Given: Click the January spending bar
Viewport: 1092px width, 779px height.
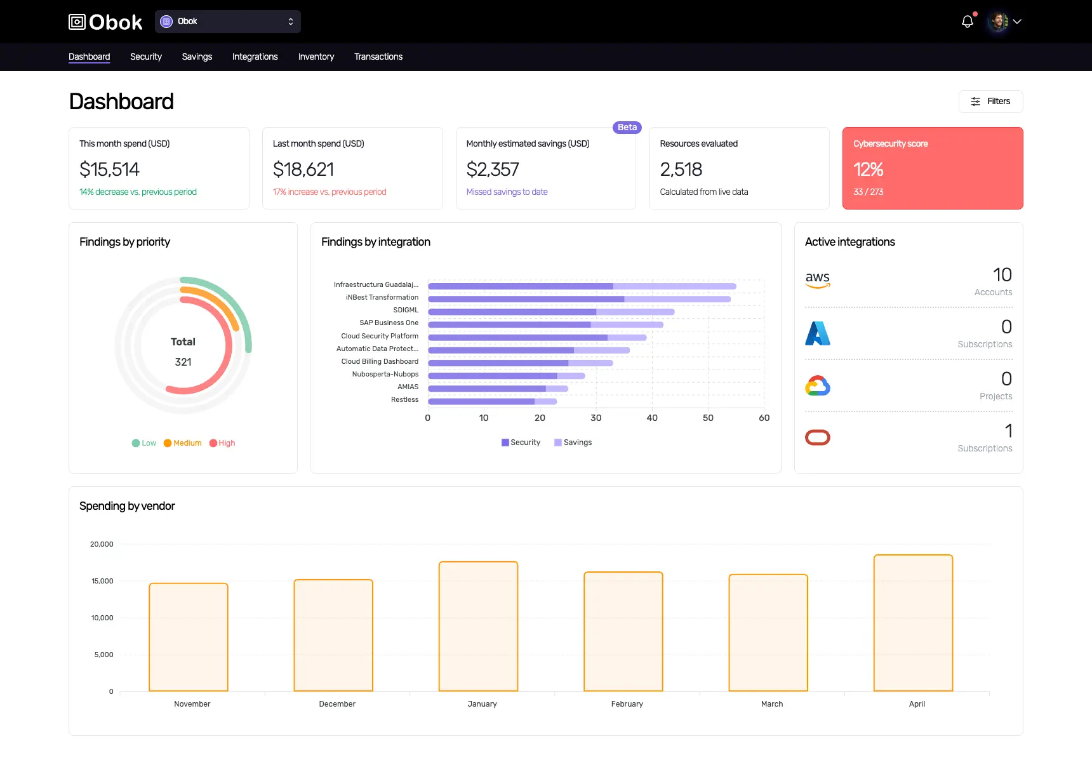Looking at the screenshot, I should (x=478, y=626).
